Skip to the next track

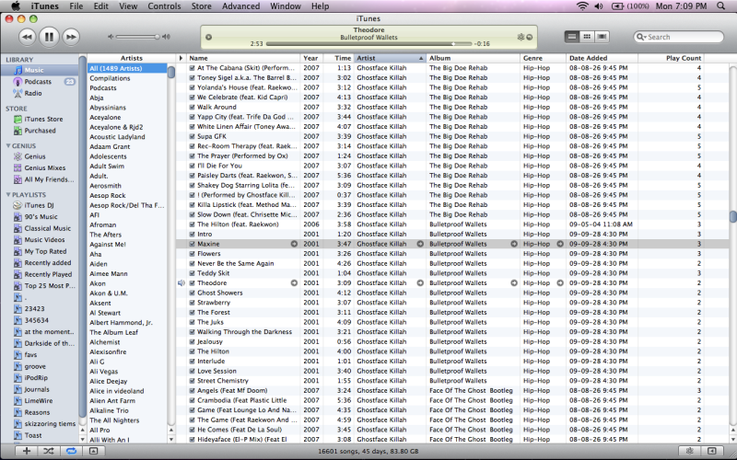point(72,37)
